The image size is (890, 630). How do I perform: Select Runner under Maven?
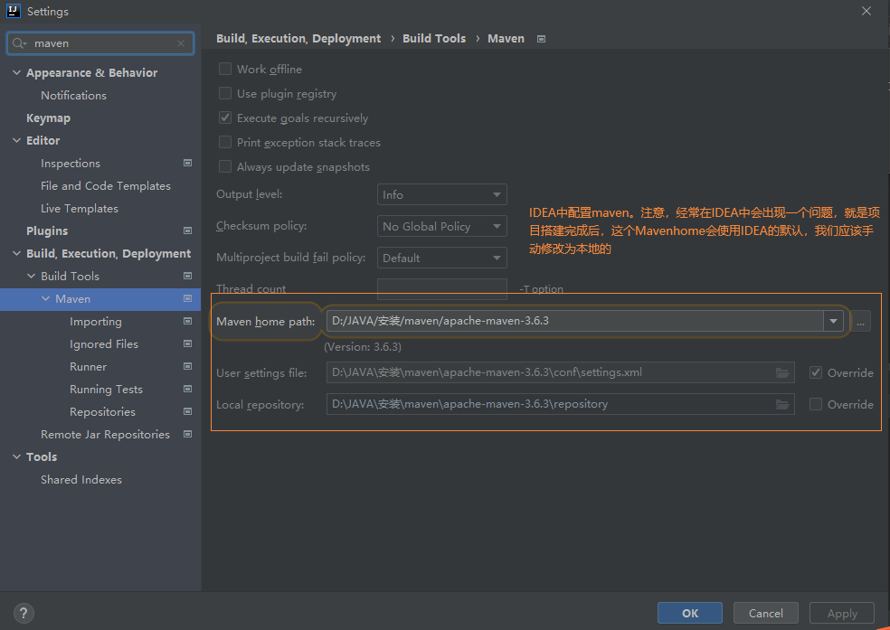point(88,367)
